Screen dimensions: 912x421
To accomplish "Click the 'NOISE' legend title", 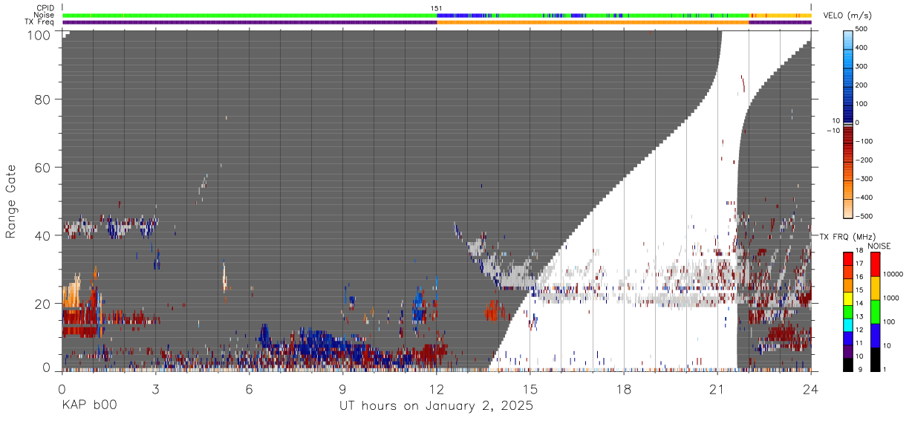I will [879, 245].
